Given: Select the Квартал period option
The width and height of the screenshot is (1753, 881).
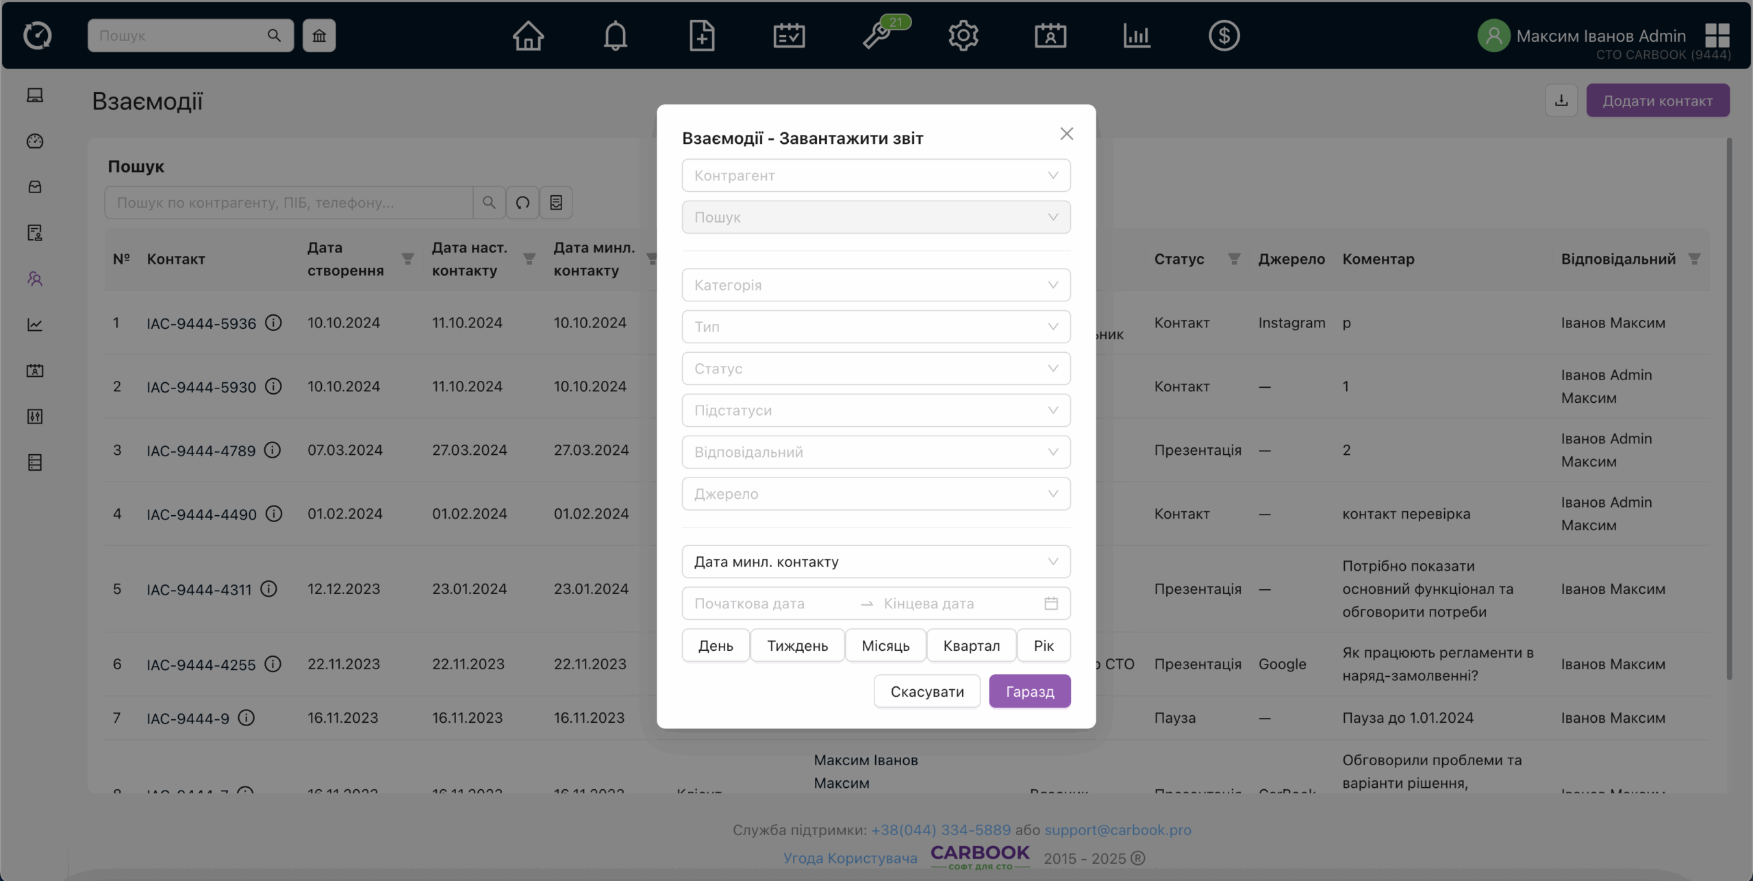Looking at the screenshot, I should coord(971,645).
